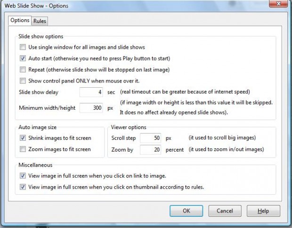
Task: Click the Slide show delay field
Action: coord(91,92)
